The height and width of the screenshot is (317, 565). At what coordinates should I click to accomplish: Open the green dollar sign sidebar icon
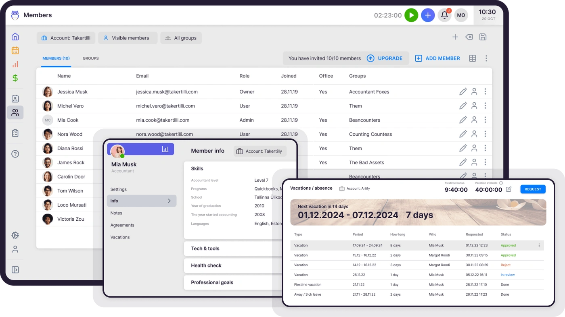point(15,78)
